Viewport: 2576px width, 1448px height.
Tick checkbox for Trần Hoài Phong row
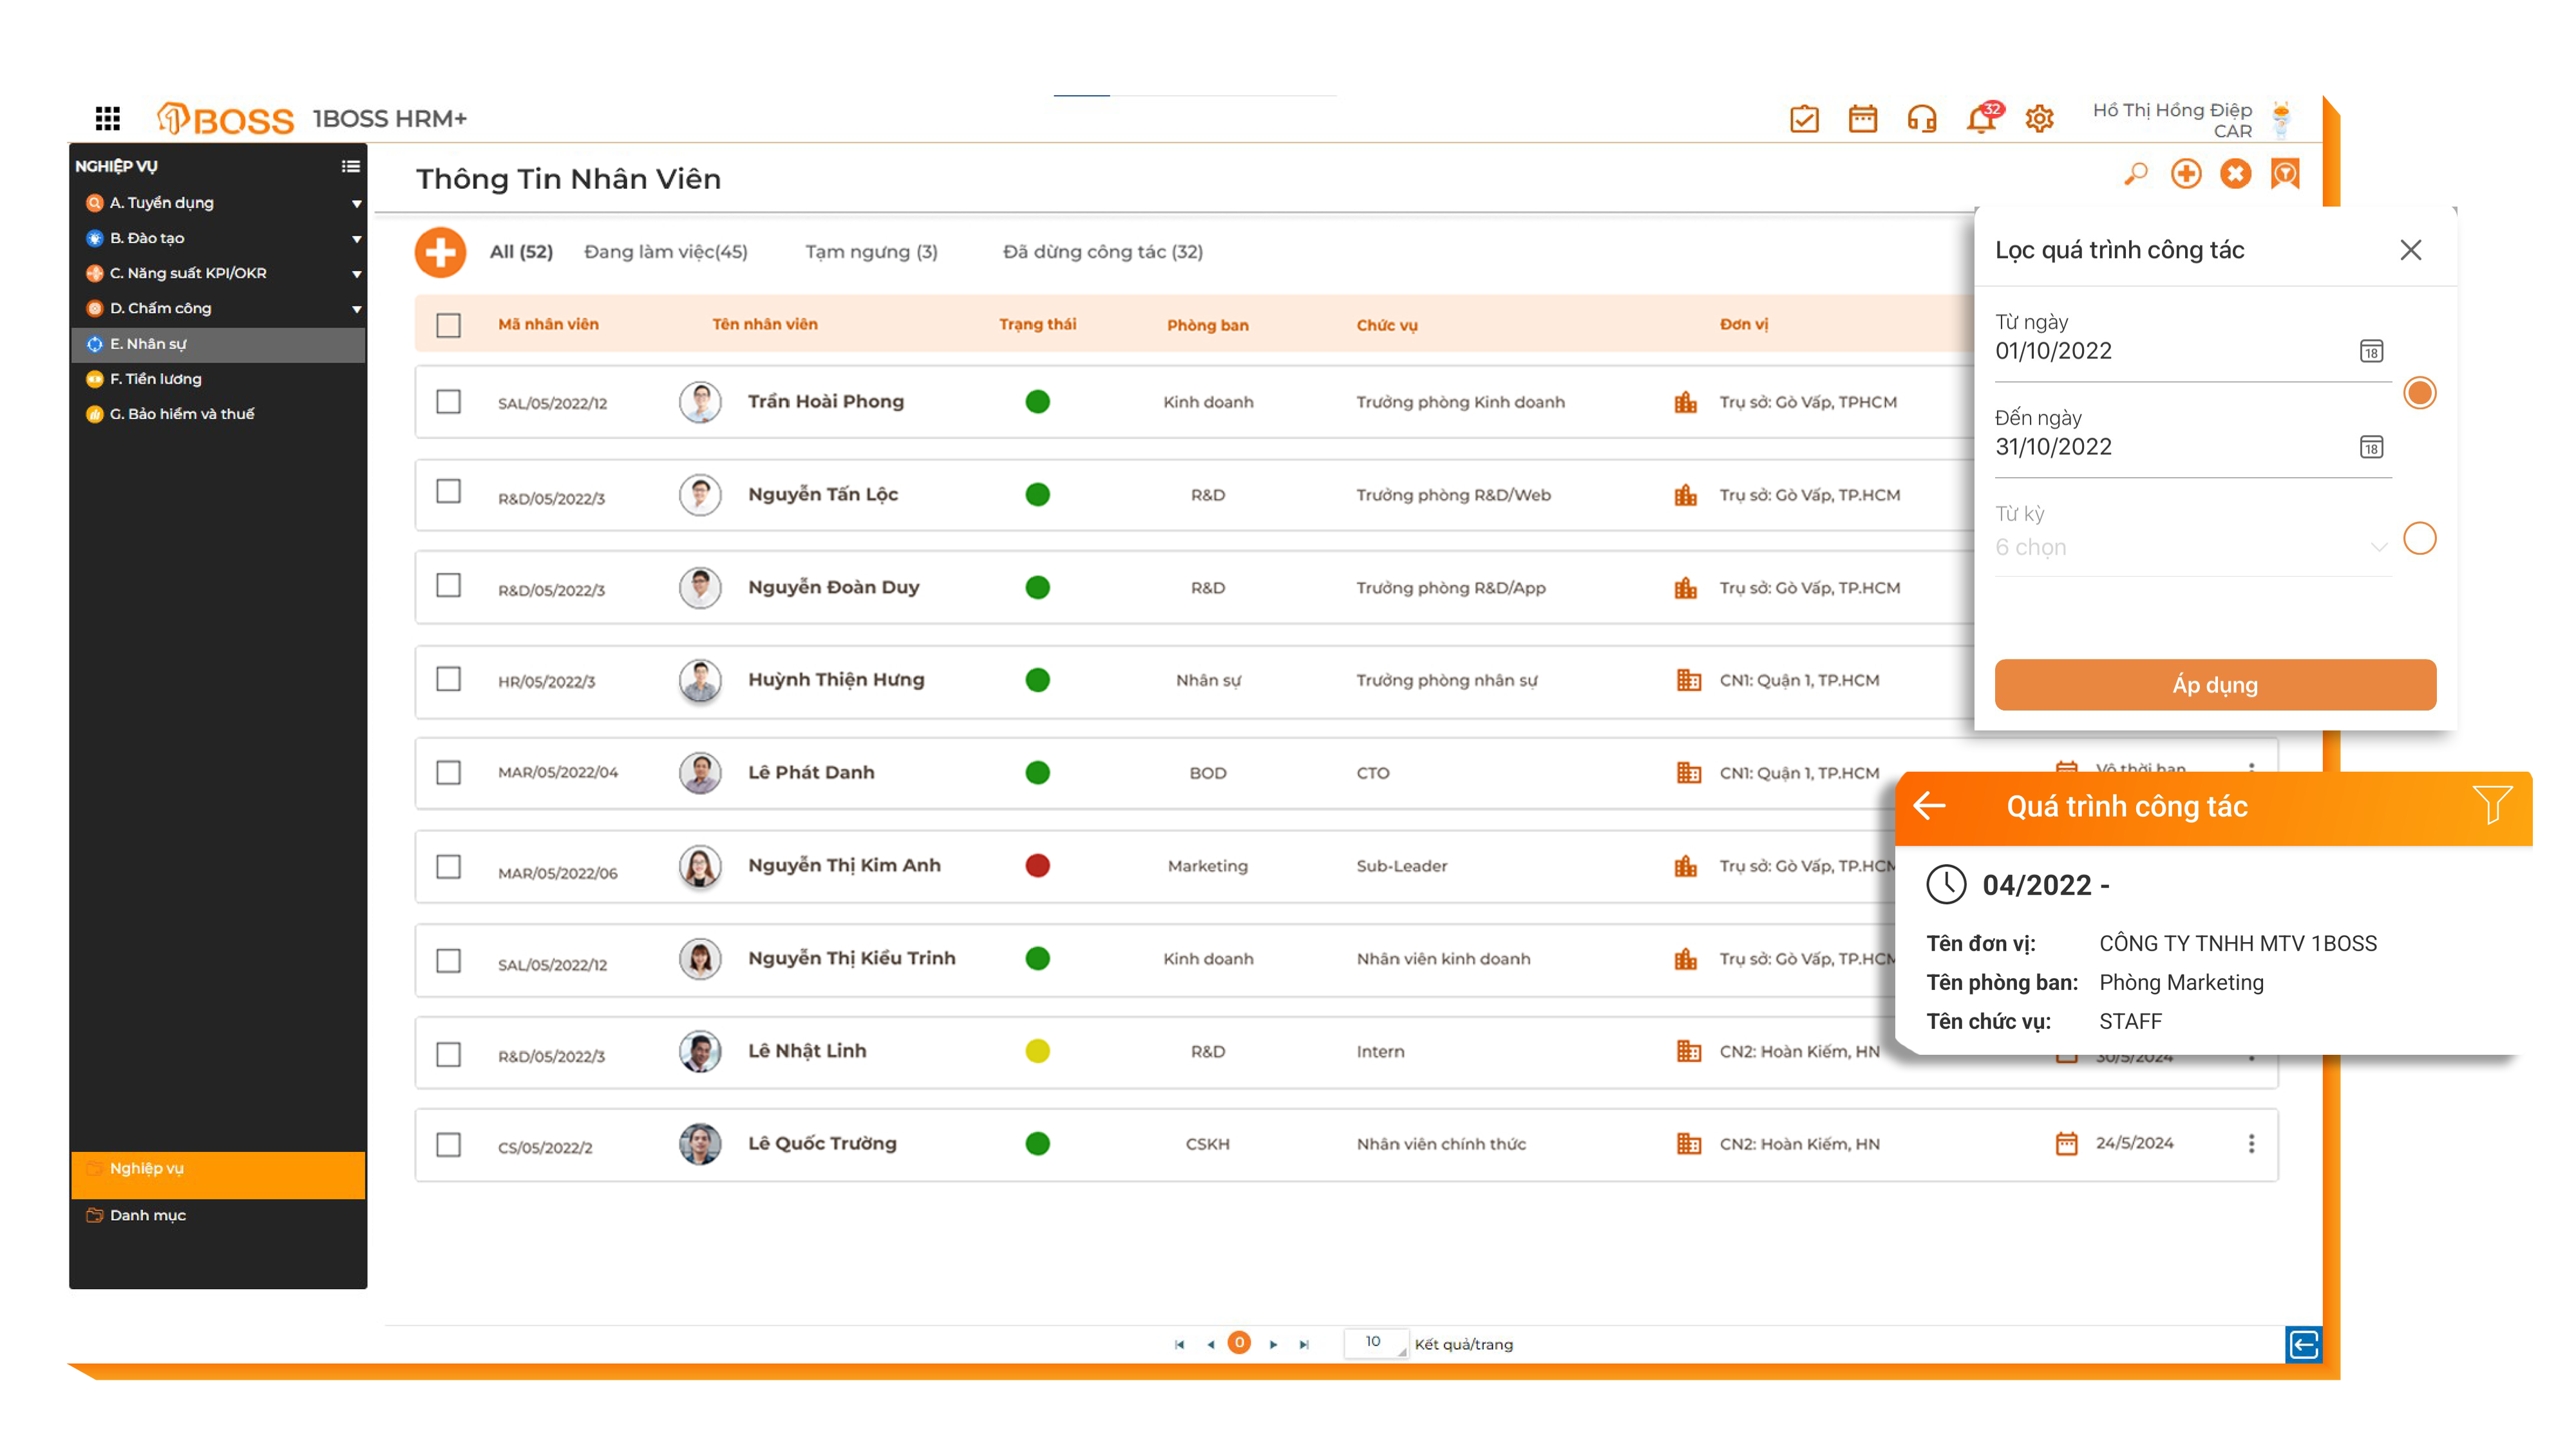(448, 402)
